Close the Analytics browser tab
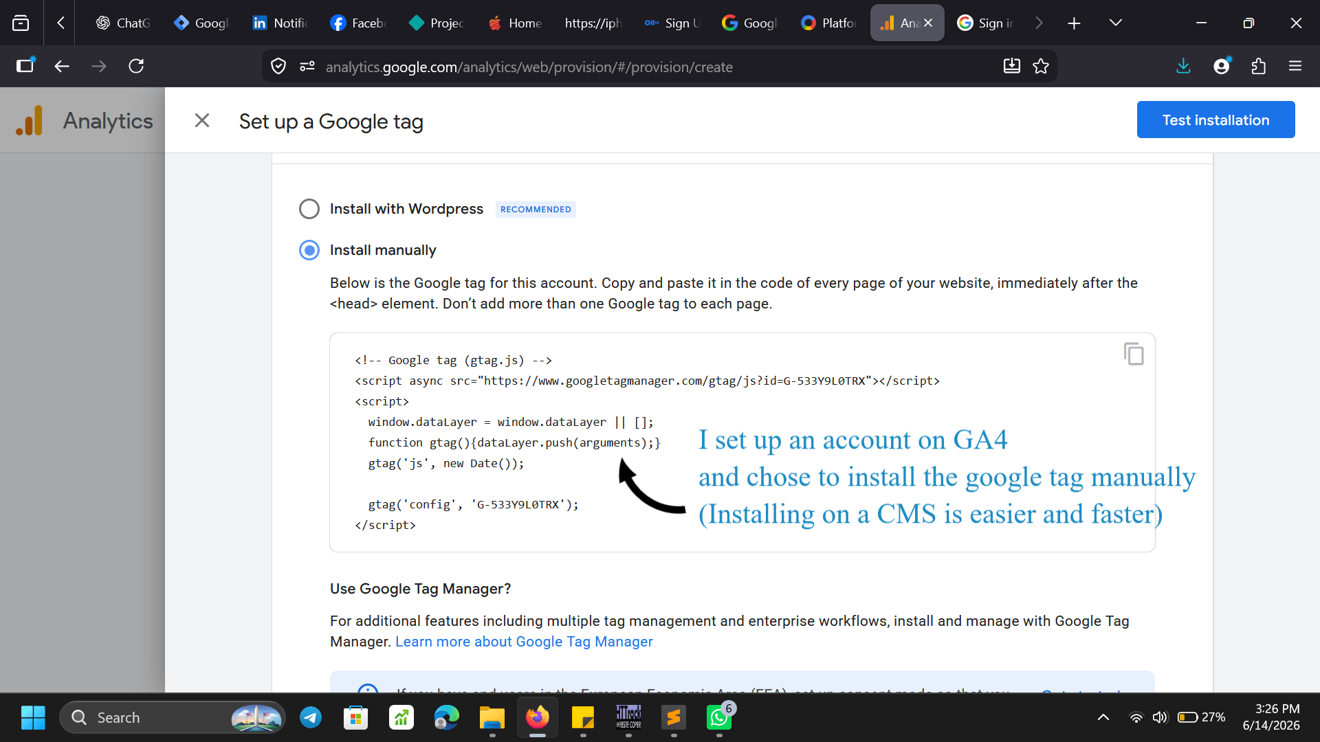This screenshot has width=1320, height=742. pyautogui.click(x=928, y=23)
